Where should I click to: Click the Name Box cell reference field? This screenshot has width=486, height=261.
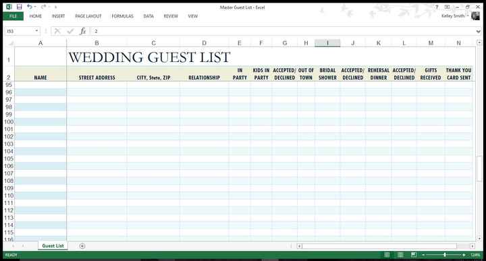click(19, 31)
